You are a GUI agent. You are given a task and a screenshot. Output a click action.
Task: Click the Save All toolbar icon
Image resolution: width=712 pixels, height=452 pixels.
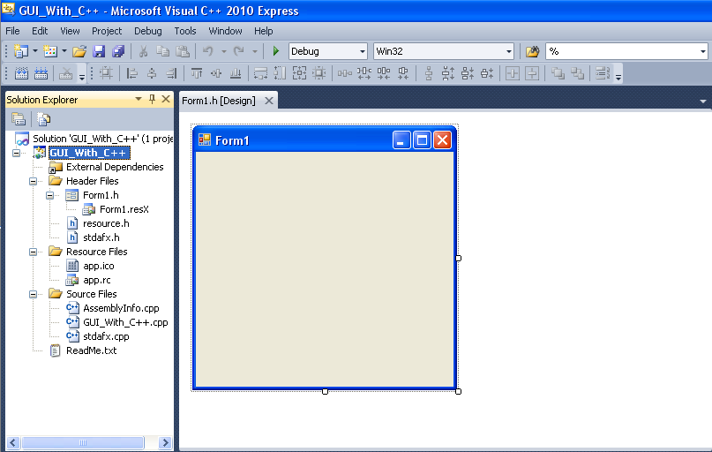117,51
